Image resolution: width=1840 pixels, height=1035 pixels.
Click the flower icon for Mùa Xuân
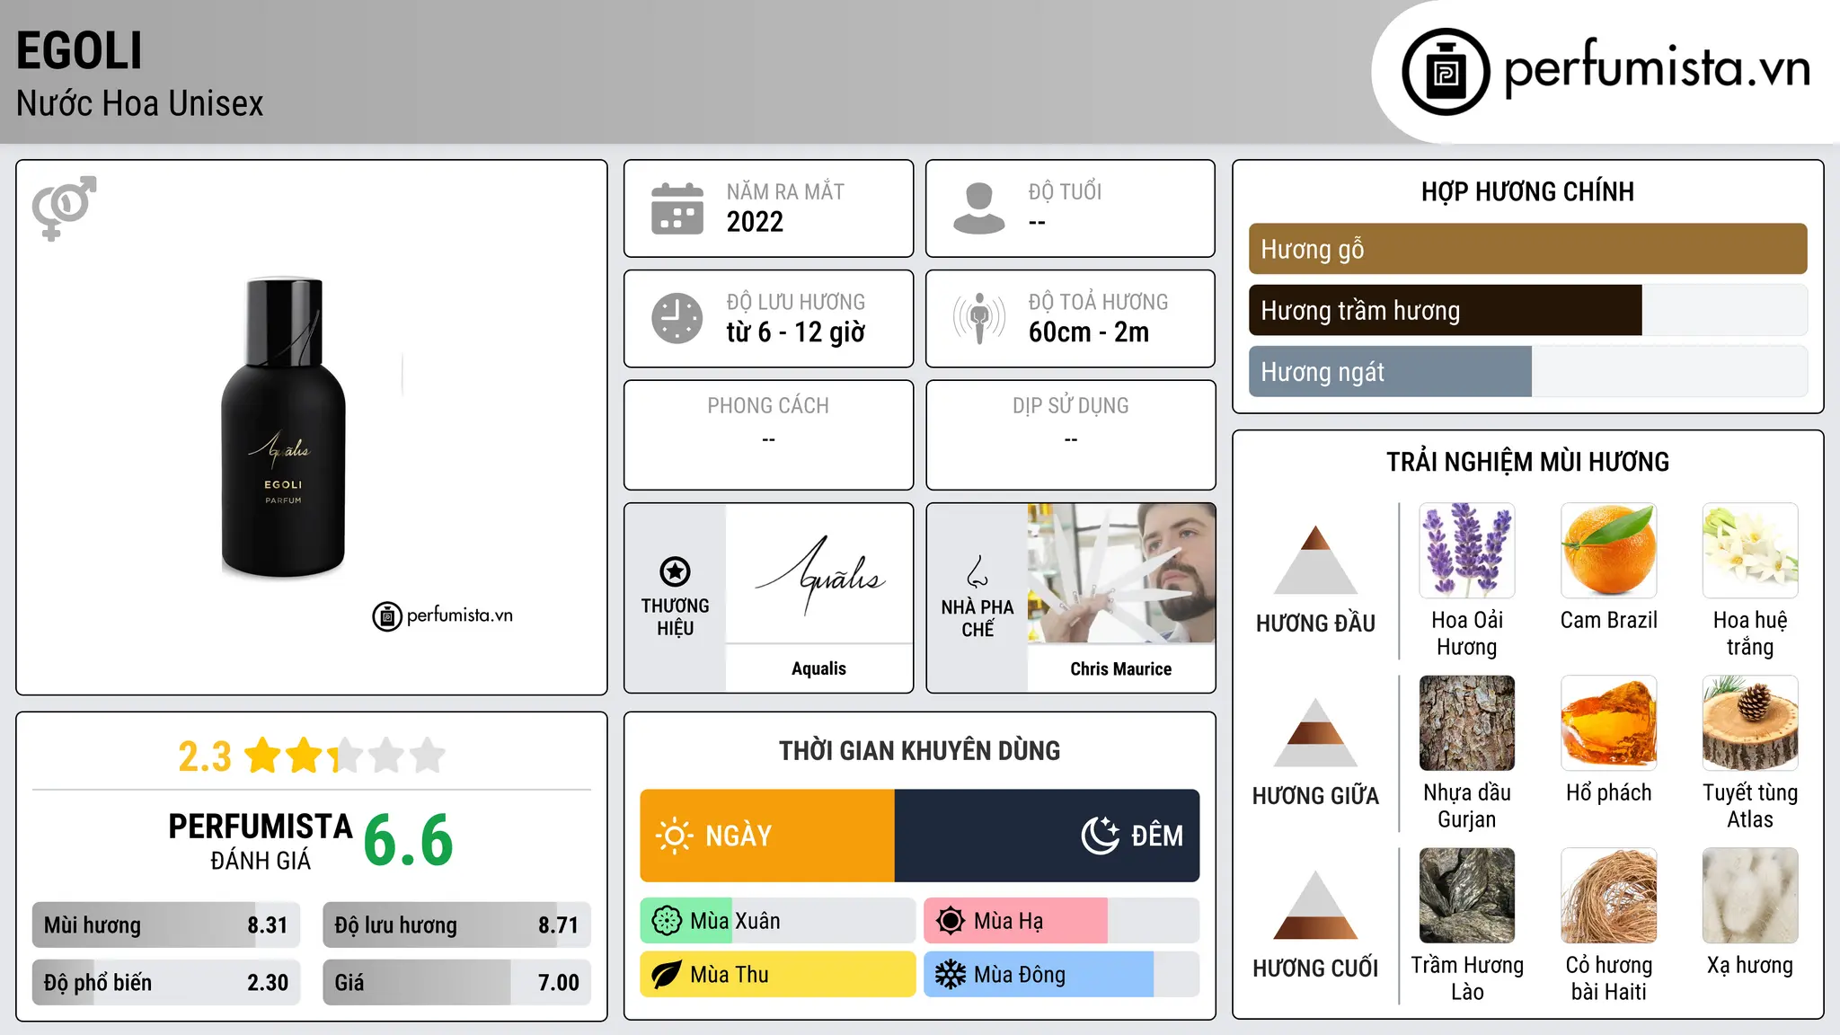point(667,921)
